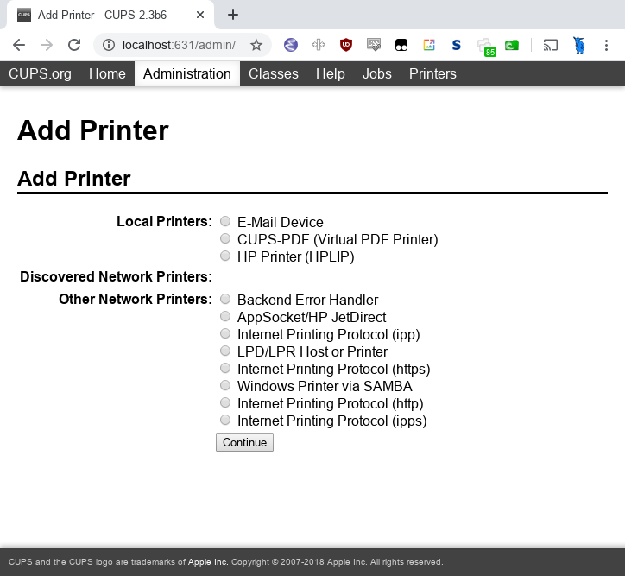Open the blue S extension icon

457,45
